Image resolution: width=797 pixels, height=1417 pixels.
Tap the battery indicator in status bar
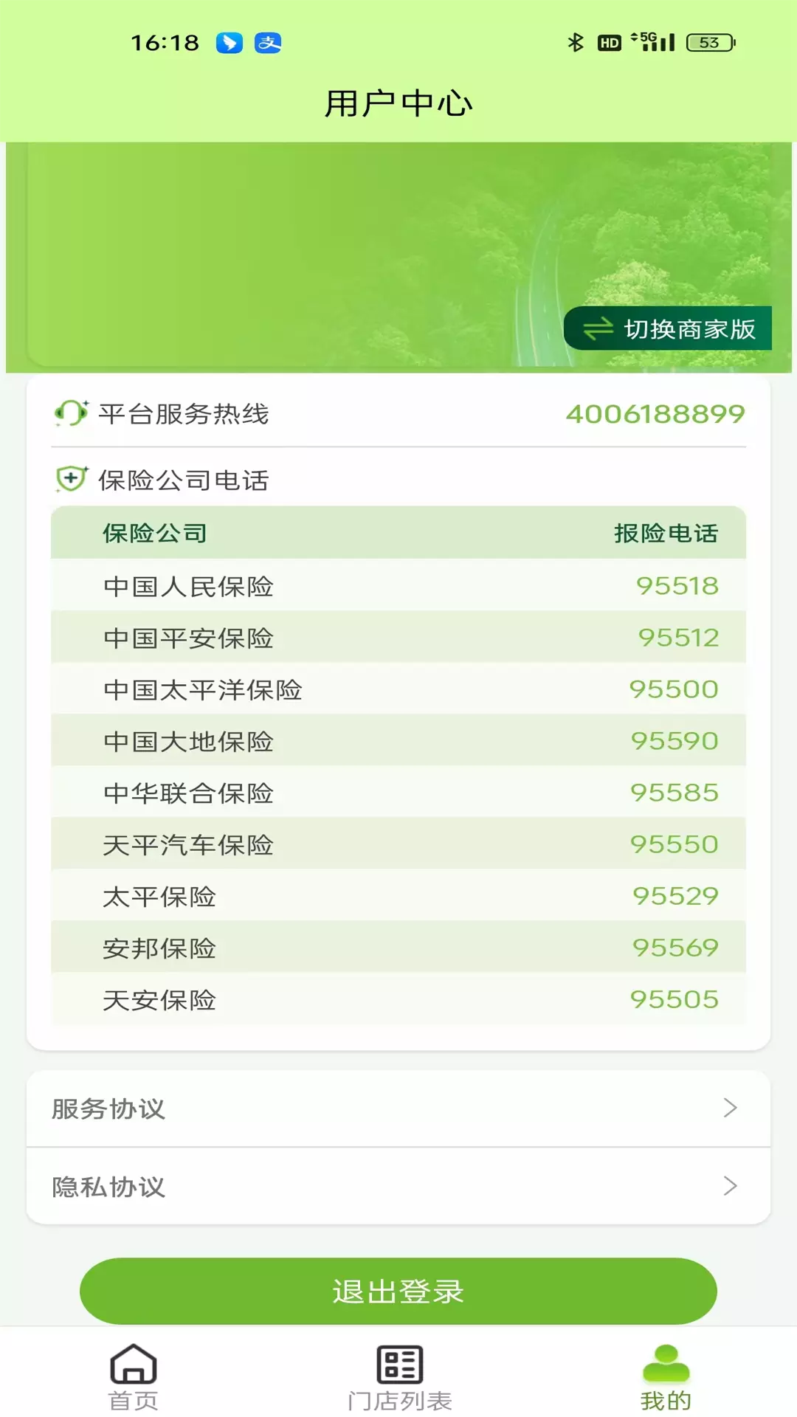click(x=710, y=43)
